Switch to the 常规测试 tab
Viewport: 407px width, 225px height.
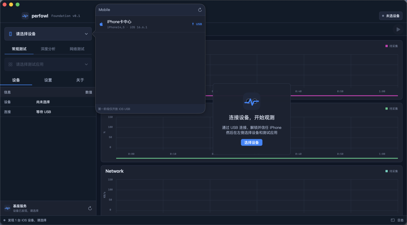tap(19, 49)
